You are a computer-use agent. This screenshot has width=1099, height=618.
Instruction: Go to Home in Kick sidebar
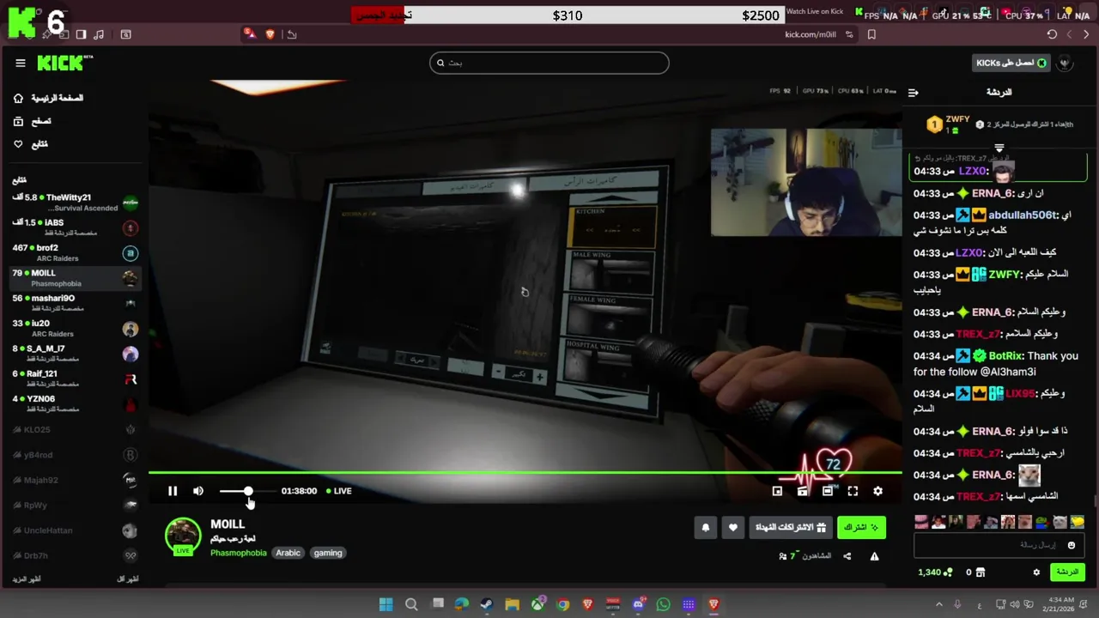[x=49, y=98]
